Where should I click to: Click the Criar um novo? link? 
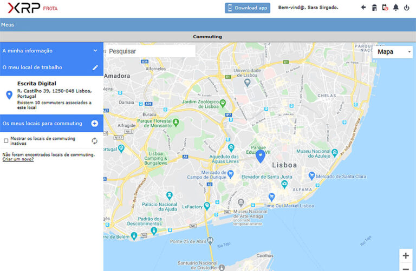pyautogui.click(x=18, y=159)
